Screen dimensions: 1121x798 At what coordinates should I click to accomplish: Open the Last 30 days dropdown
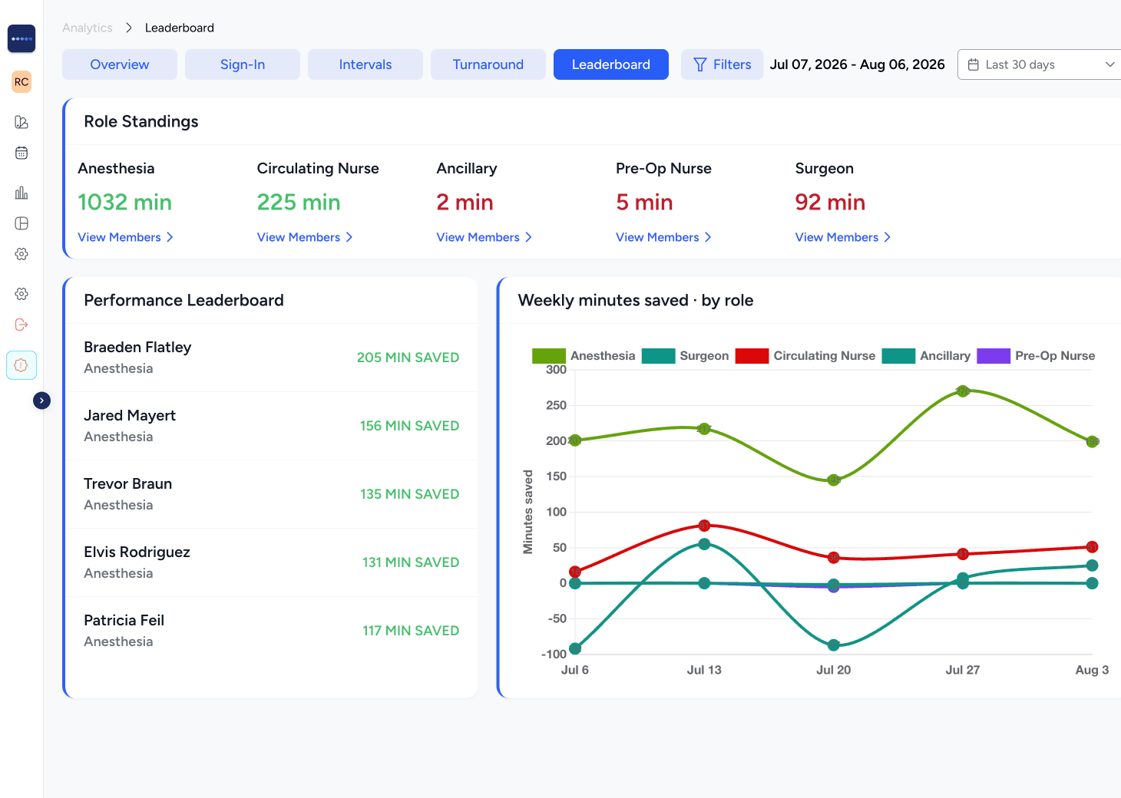tap(1040, 64)
